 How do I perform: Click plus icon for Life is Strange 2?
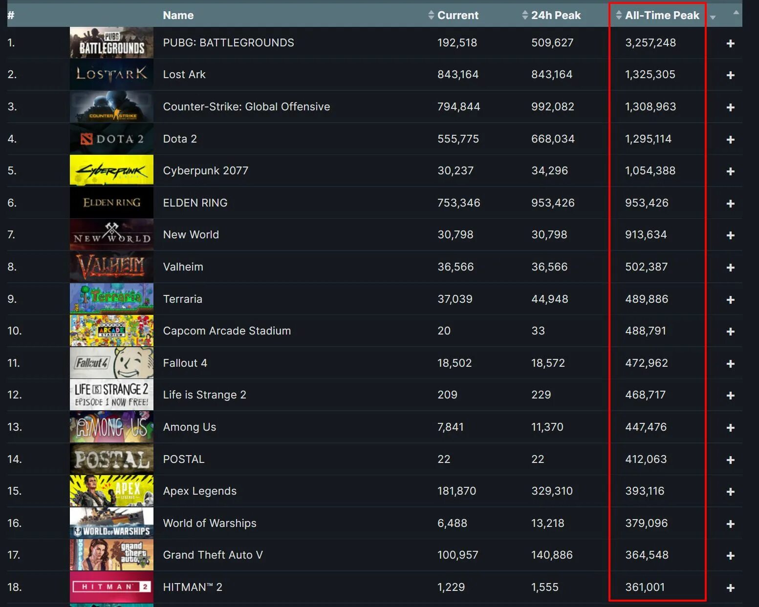[x=730, y=396]
